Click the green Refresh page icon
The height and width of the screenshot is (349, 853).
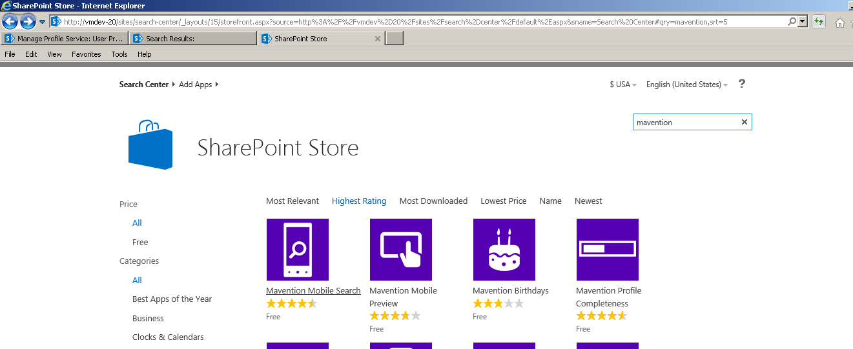(x=819, y=22)
